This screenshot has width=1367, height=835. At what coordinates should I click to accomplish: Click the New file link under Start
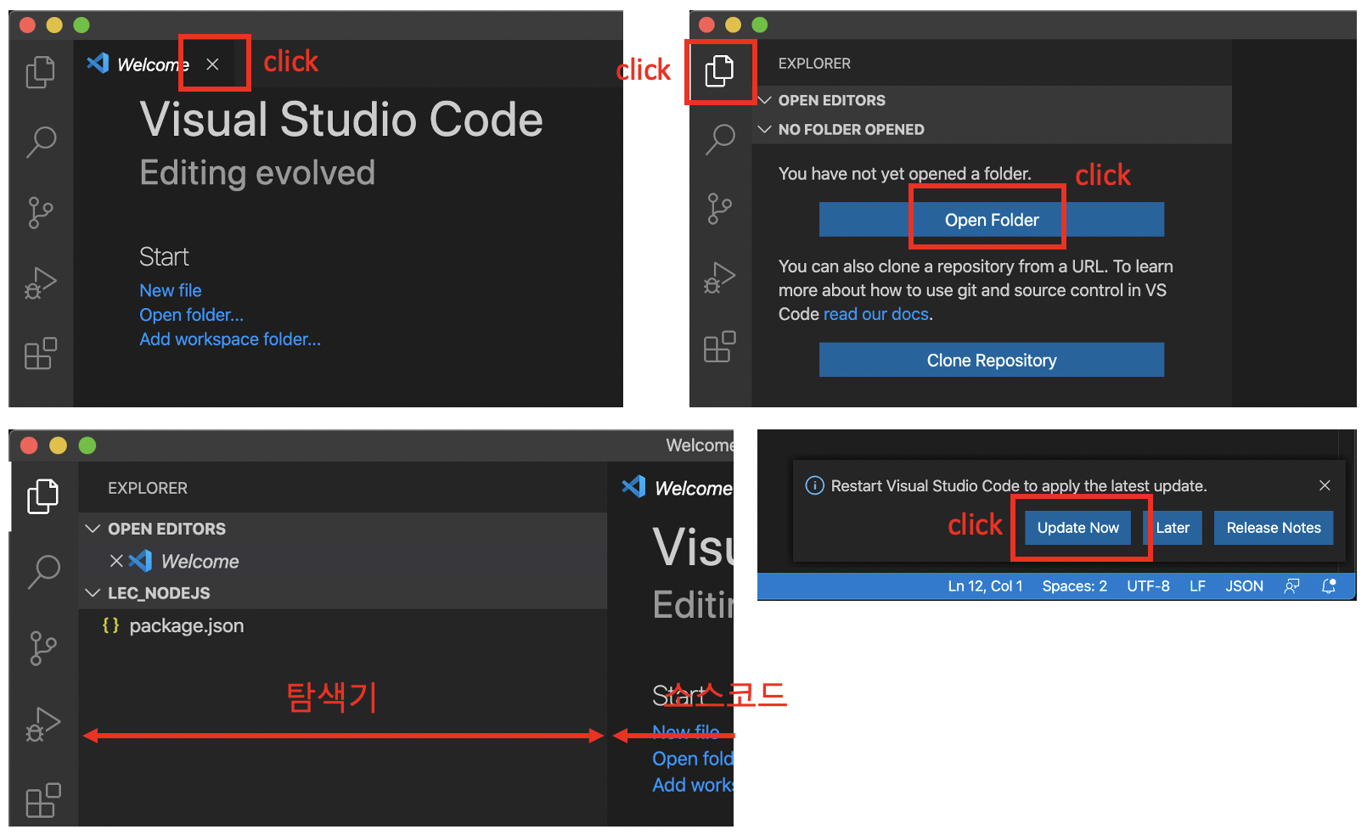(171, 290)
